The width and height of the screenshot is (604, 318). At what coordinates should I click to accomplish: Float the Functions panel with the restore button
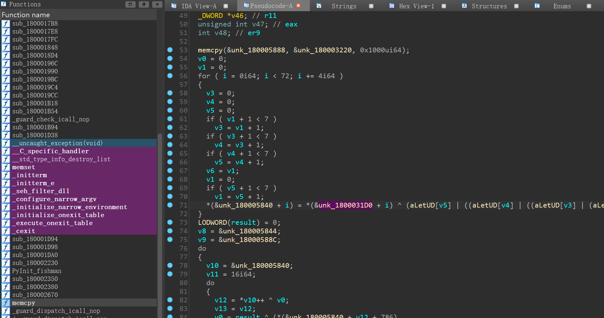click(x=144, y=4)
